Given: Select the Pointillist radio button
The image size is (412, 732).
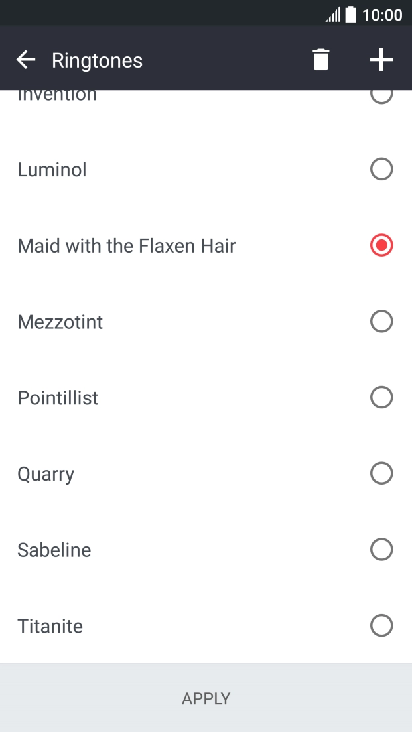Looking at the screenshot, I should [x=381, y=398].
